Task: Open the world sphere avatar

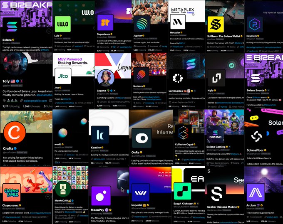Action: pyautogui.click(x=62, y=133)
